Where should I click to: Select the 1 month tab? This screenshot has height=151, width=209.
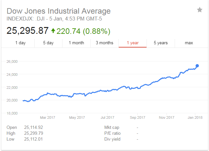[x=76, y=43]
